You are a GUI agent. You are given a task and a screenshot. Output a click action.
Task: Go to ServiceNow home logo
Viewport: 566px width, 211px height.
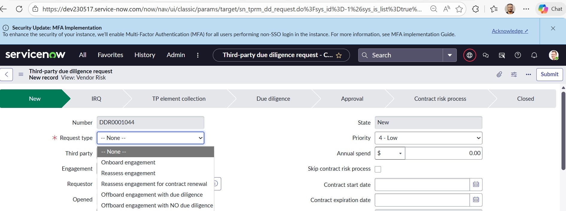pyautogui.click(x=35, y=54)
